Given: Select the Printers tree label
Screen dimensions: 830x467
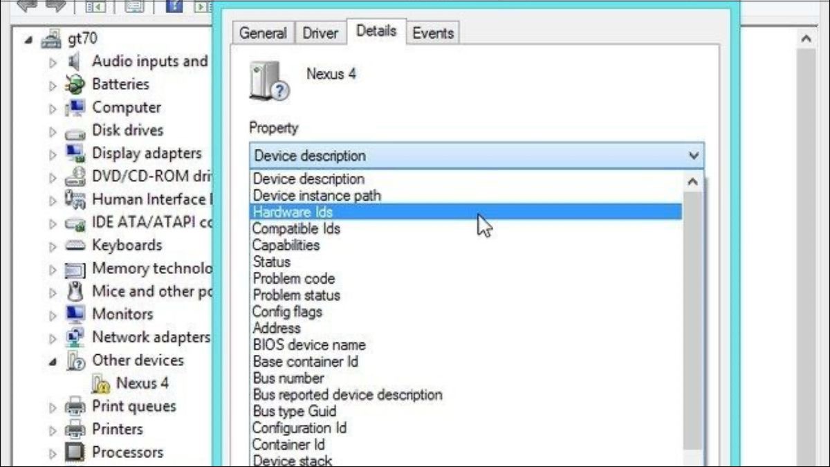Looking at the screenshot, I should pyautogui.click(x=117, y=429).
